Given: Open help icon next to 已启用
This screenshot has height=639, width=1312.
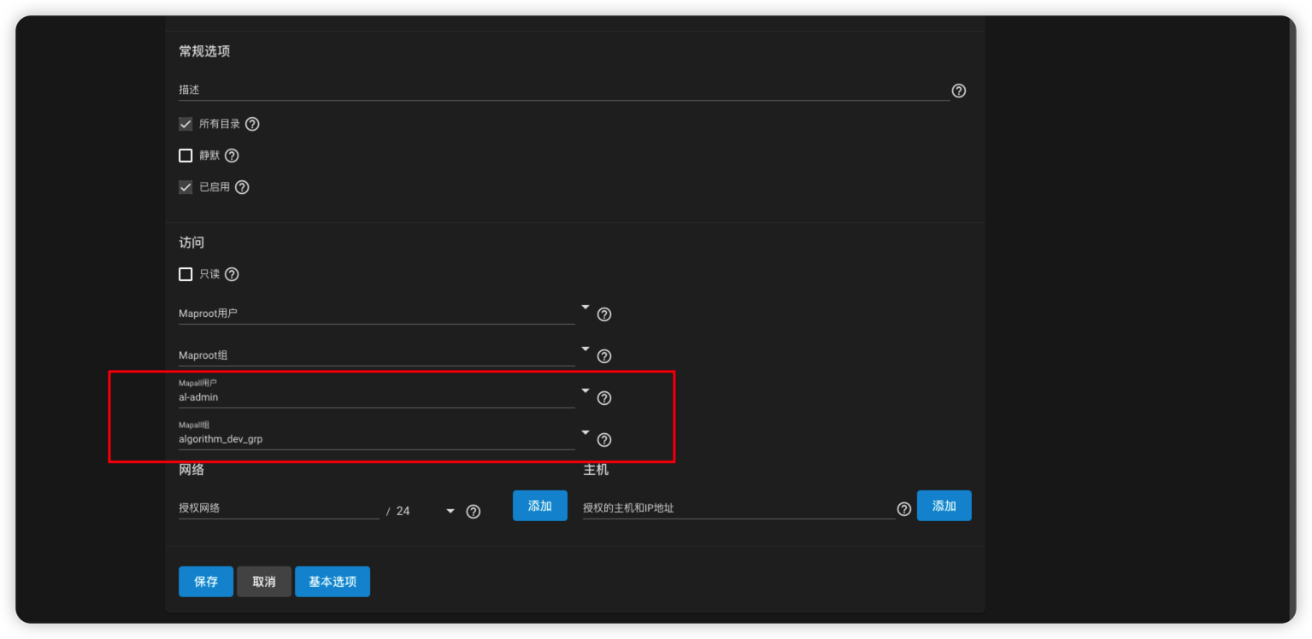Looking at the screenshot, I should (x=242, y=187).
